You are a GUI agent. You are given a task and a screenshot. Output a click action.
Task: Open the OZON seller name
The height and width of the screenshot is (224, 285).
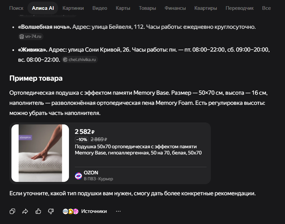click(x=91, y=172)
